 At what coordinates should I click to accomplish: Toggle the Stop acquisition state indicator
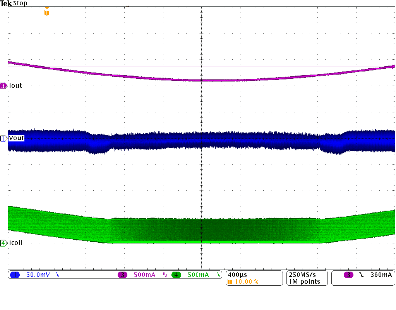coord(19,3)
